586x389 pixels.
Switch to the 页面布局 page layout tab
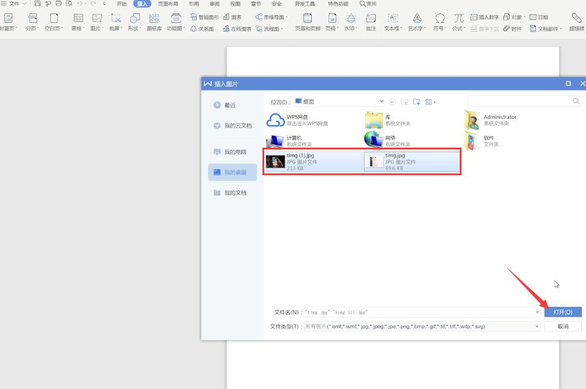168,4
